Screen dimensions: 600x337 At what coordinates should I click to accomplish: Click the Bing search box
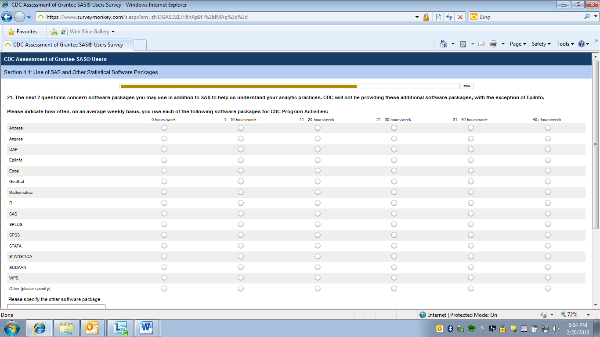pos(530,17)
